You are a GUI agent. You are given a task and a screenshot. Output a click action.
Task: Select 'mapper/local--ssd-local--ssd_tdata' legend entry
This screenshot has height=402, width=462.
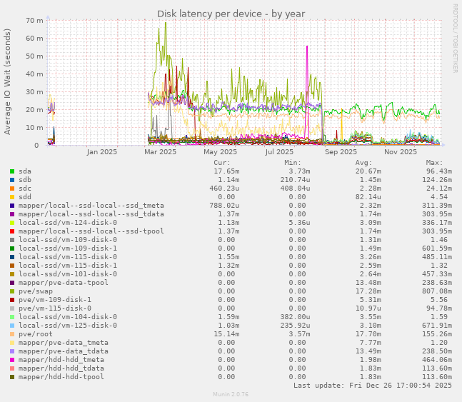[x=91, y=214]
